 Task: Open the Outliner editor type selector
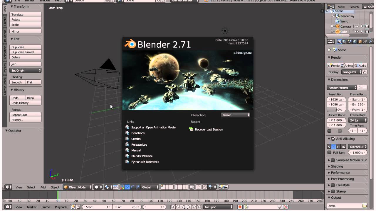tap(331, 7)
